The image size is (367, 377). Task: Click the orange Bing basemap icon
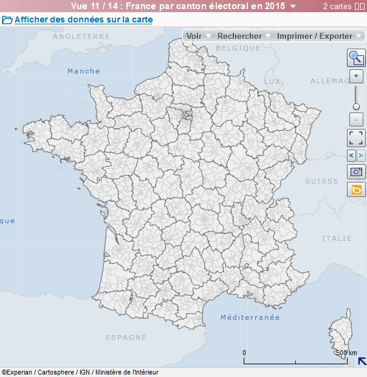[x=356, y=190]
